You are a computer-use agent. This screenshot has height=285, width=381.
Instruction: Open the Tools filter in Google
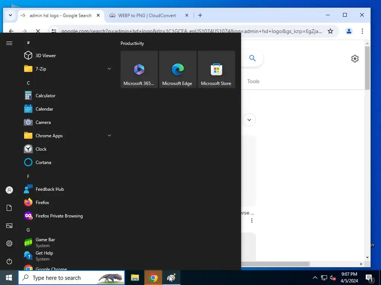click(x=253, y=81)
